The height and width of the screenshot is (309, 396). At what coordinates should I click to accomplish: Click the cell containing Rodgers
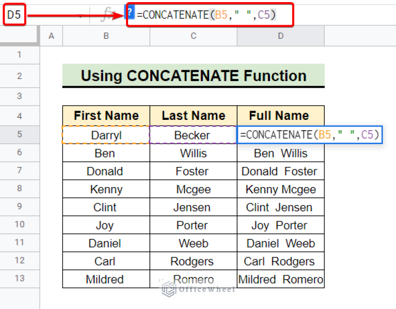coord(193,261)
